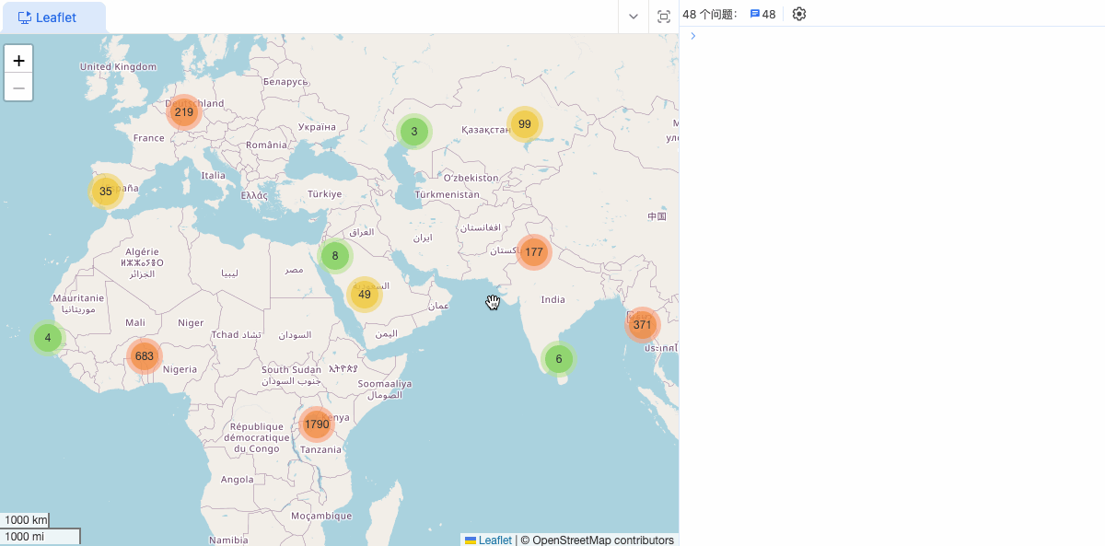
Task: Click the Беларусь map label
Action: pos(285,82)
